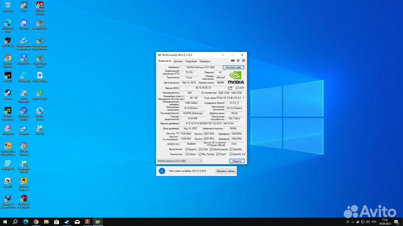Viewport: 403px width, 226px height.
Task: Open the Recycle Bin desktop icon
Action: pos(8,7)
